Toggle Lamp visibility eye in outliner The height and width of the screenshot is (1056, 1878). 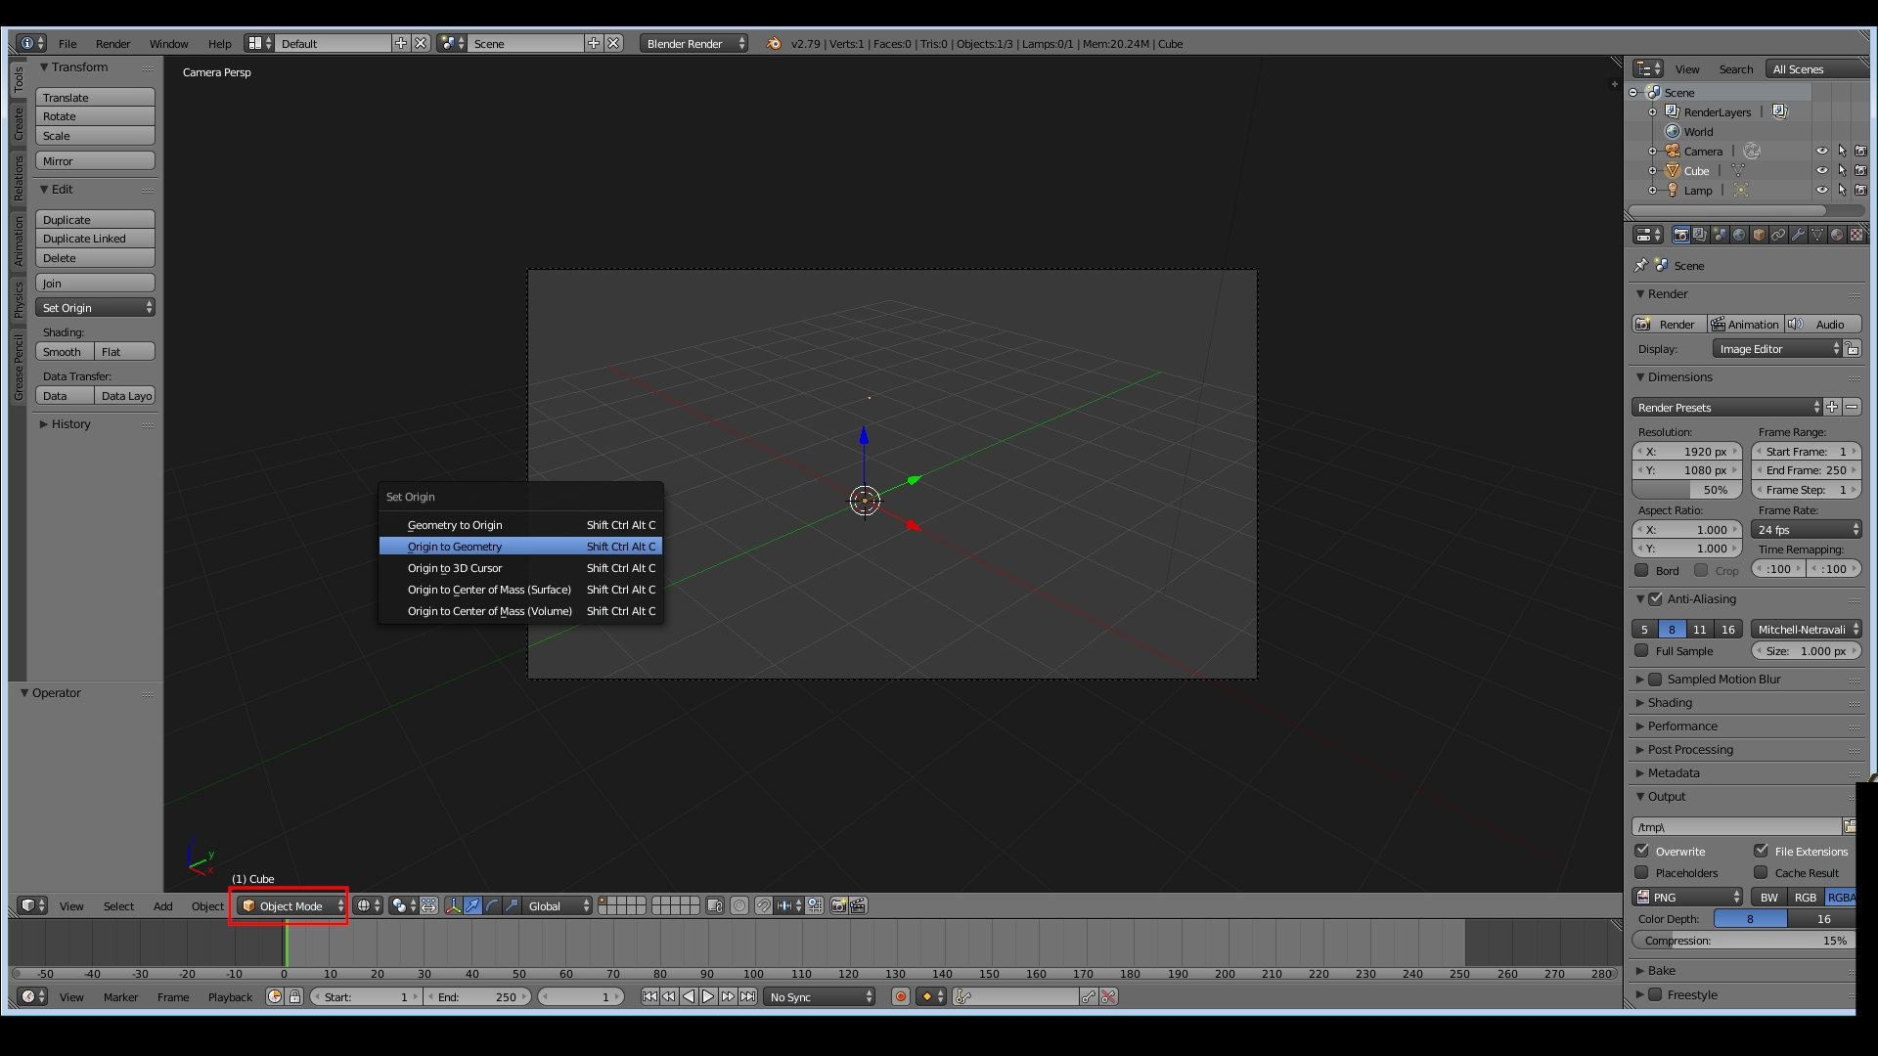[1821, 190]
